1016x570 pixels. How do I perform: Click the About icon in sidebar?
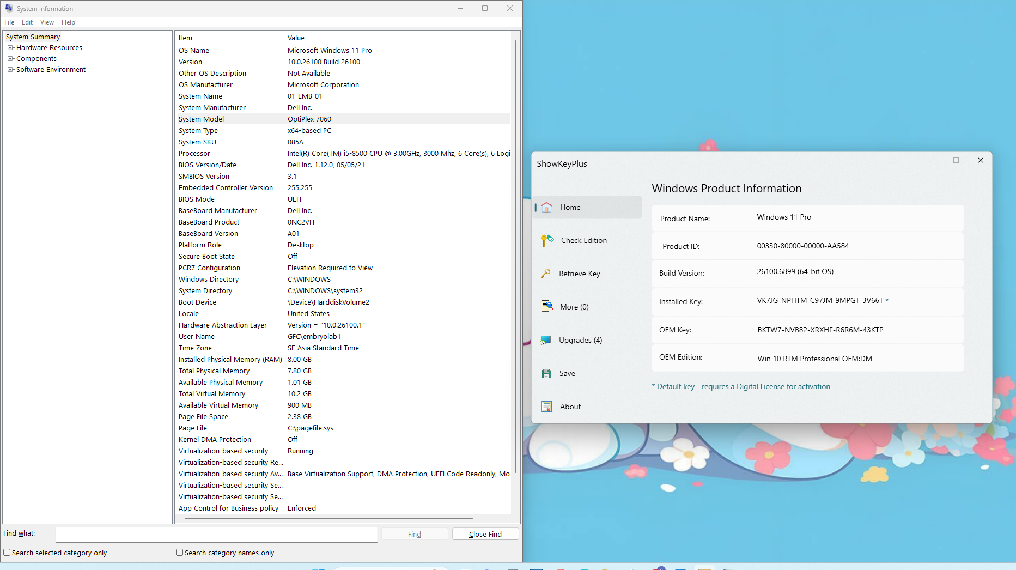coord(546,407)
